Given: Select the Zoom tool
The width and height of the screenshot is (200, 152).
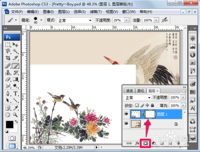Looking at the screenshot, I should coord(16,114).
